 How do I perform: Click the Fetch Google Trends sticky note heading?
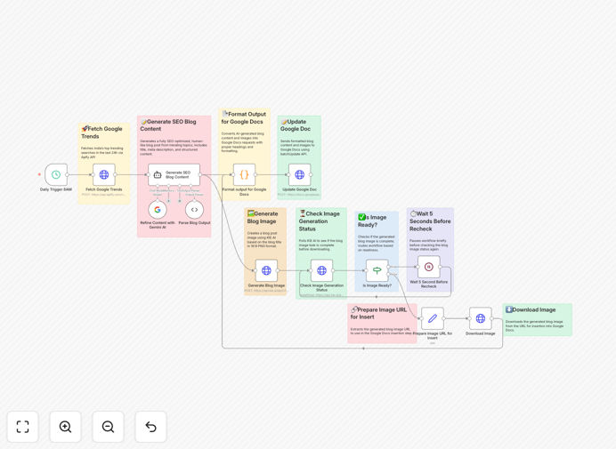[x=101, y=132]
